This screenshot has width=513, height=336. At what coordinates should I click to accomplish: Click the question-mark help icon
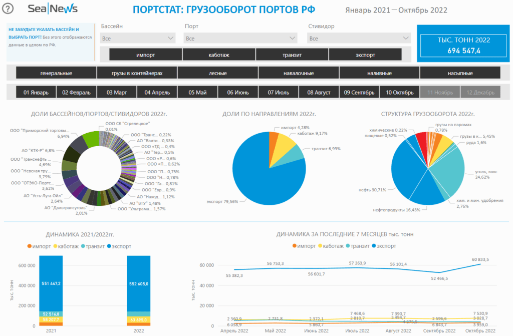coord(7,8)
